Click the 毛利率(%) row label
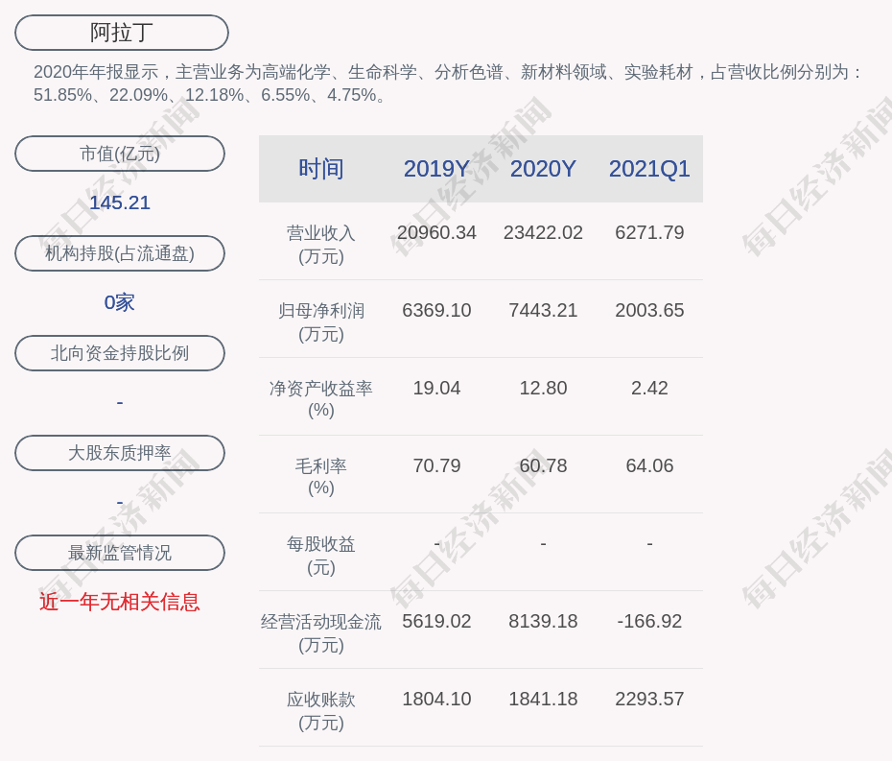892x761 pixels. (321, 477)
